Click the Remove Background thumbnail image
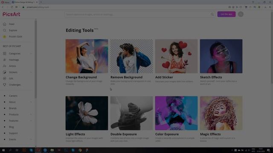 click(132, 56)
